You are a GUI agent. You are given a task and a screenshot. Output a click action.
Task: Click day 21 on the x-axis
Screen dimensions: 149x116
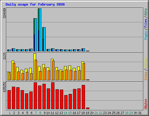pyautogui.click(x=96, y=113)
